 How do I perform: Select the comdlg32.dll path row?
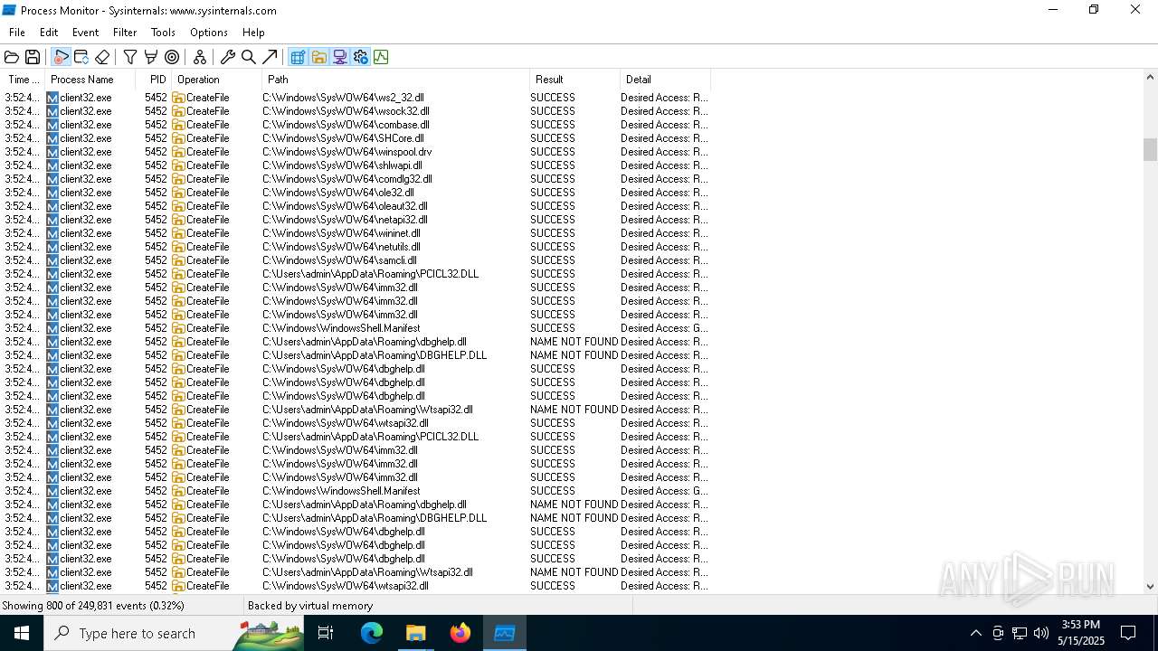[x=356, y=179]
